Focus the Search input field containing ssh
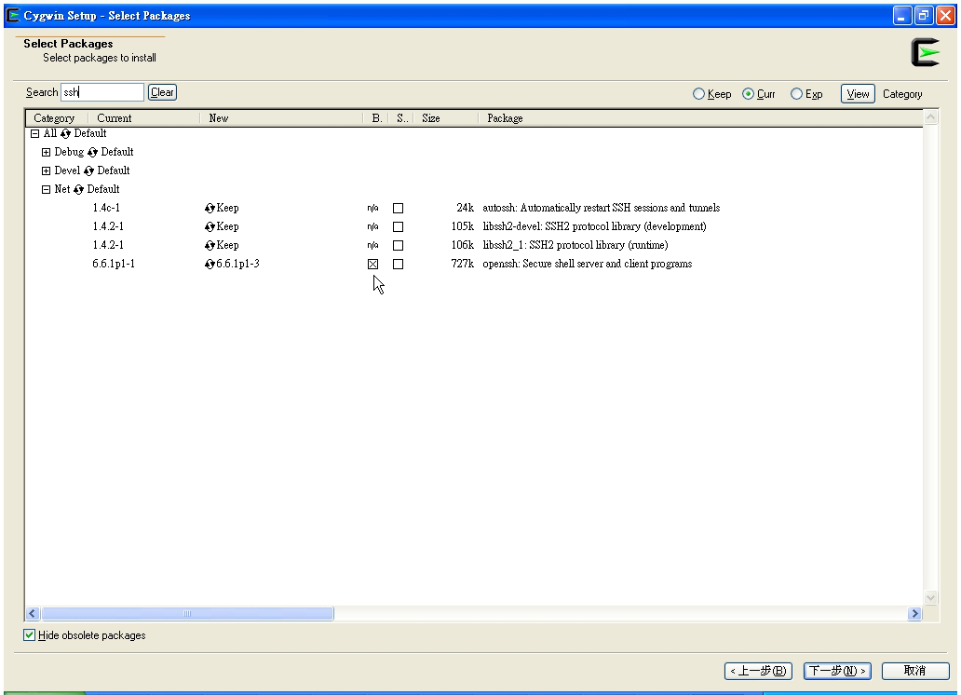 102,92
